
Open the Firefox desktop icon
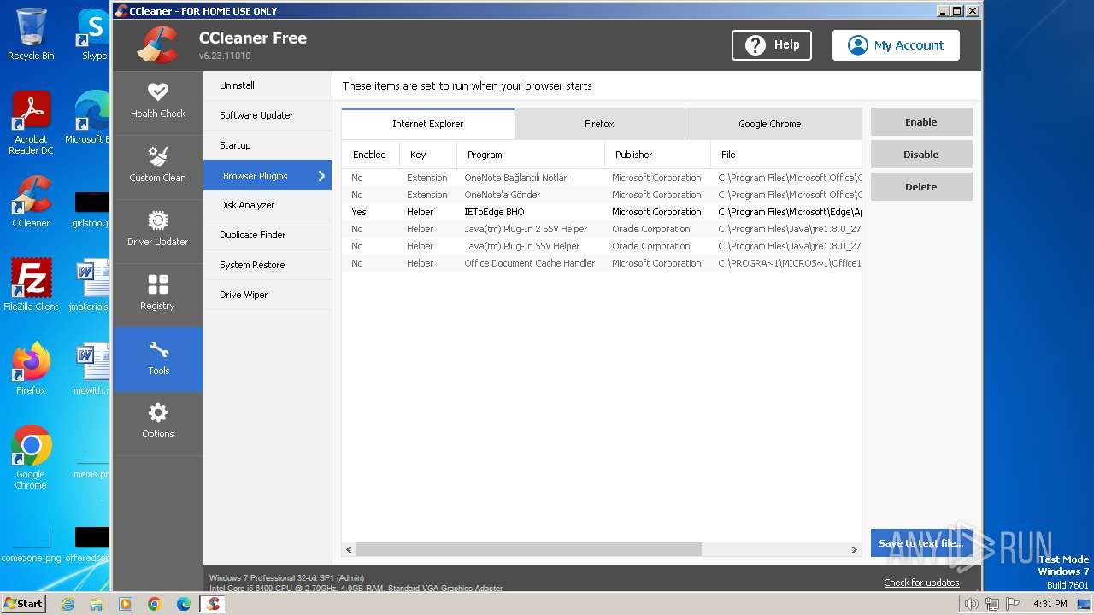tap(31, 369)
